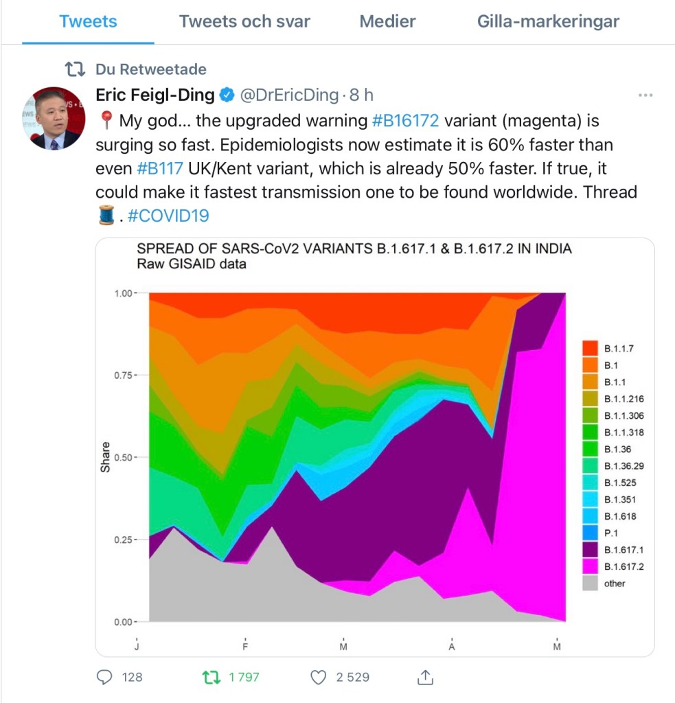Open the Tweets och svar tab

pos(244,21)
